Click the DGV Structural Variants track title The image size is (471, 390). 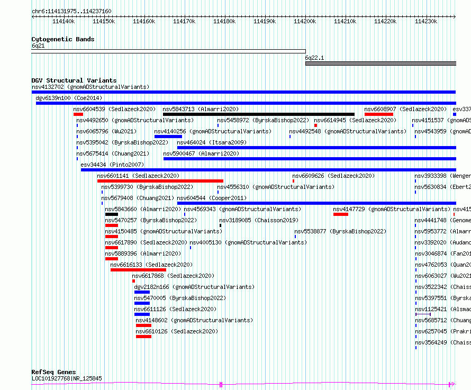click(74, 80)
